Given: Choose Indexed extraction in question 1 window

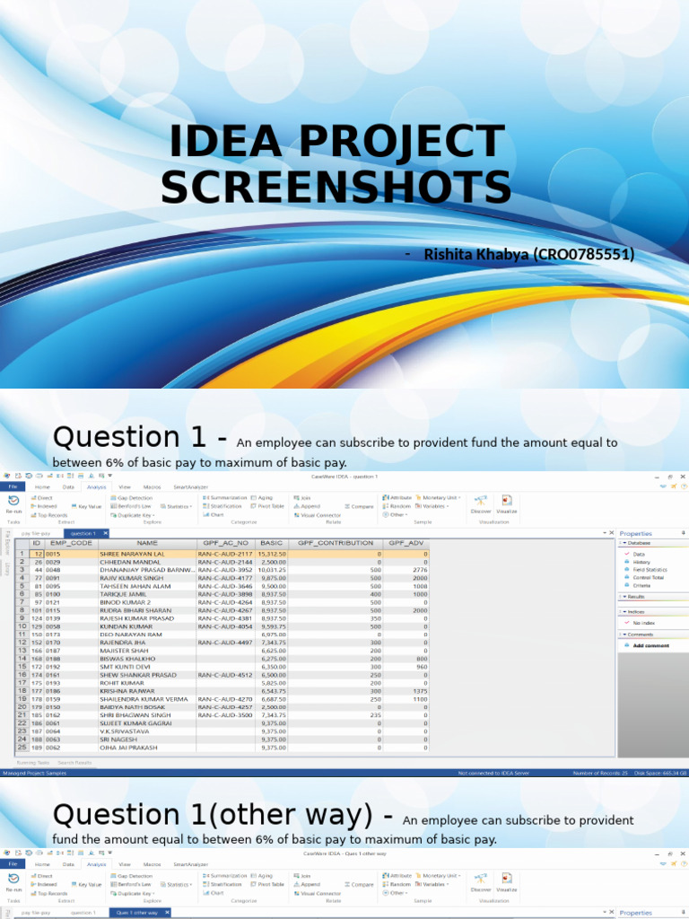Looking at the screenshot, I should click(44, 506).
